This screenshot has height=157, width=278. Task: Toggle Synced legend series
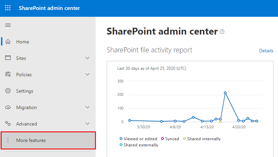point(170,139)
